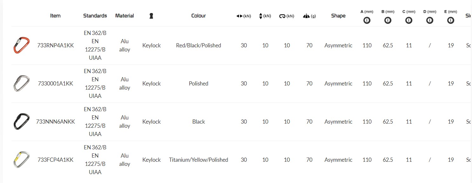Click the minor axis vertical arrows icon
This screenshot has height=183, width=472.
(x=261, y=16)
